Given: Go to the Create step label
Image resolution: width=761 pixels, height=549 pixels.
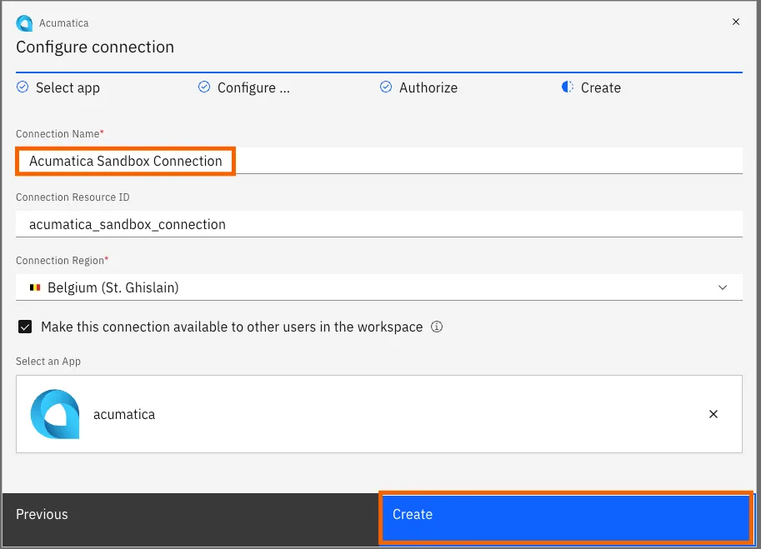Looking at the screenshot, I should (600, 87).
